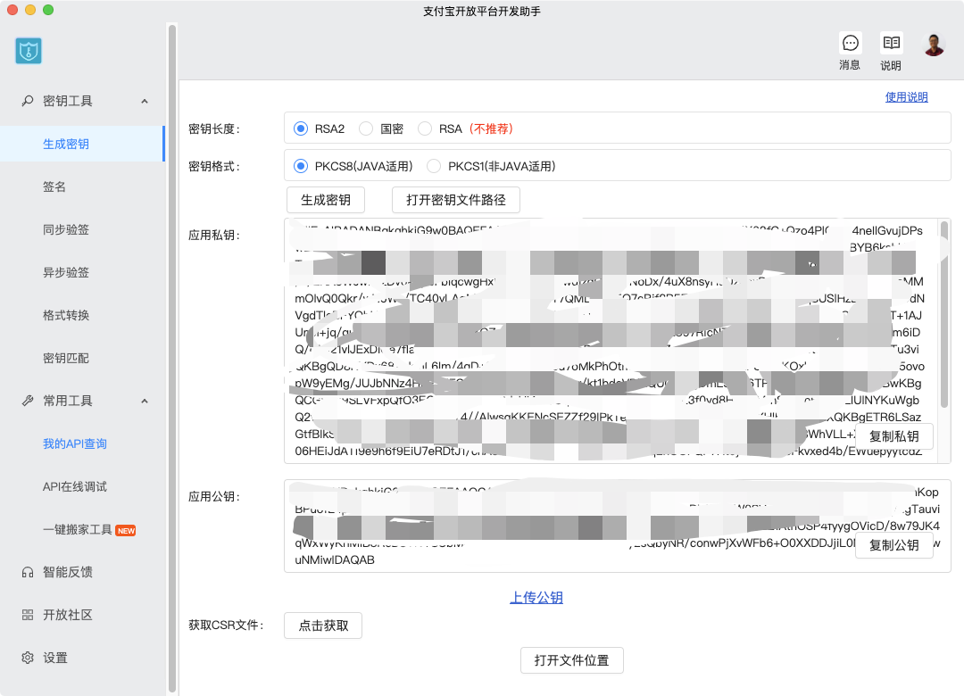
Task: Click the headset icon beside 智能反馈
Action: click(28, 573)
